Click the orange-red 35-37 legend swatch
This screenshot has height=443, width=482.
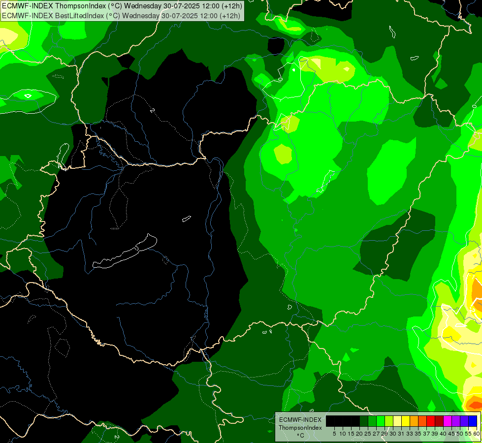(422, 421)
